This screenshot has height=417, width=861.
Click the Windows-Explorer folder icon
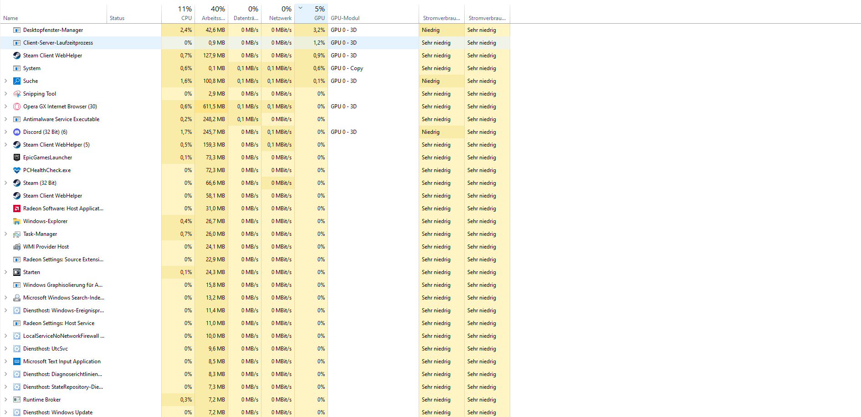17,221
